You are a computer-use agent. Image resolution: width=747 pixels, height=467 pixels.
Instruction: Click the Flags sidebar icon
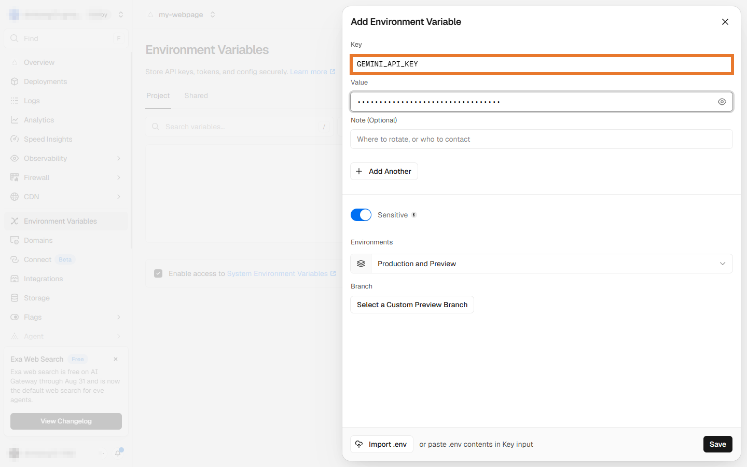(15, 317)
